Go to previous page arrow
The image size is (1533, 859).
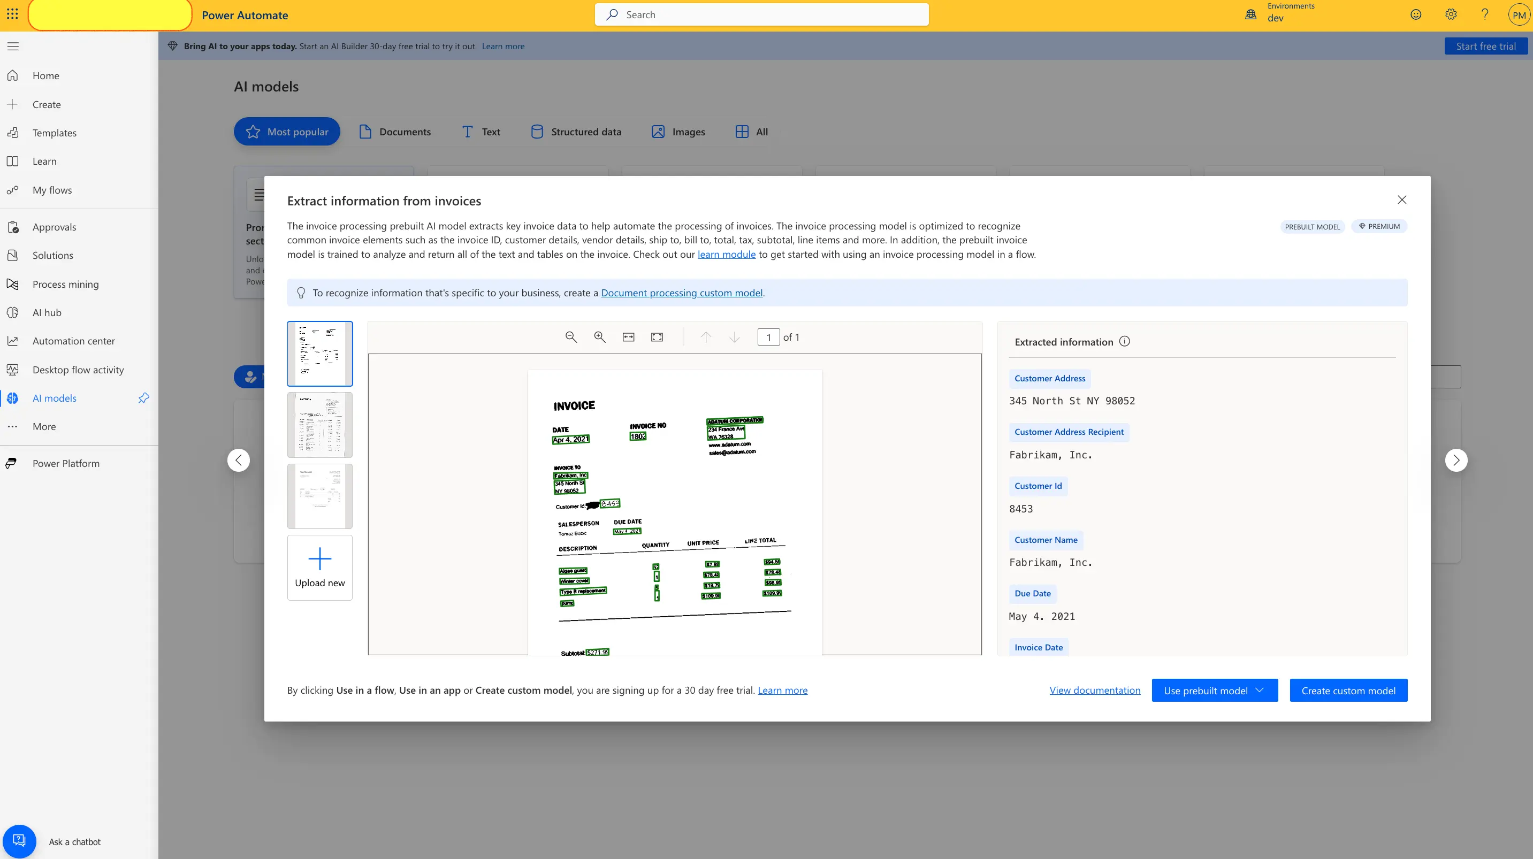coord(705,336)
